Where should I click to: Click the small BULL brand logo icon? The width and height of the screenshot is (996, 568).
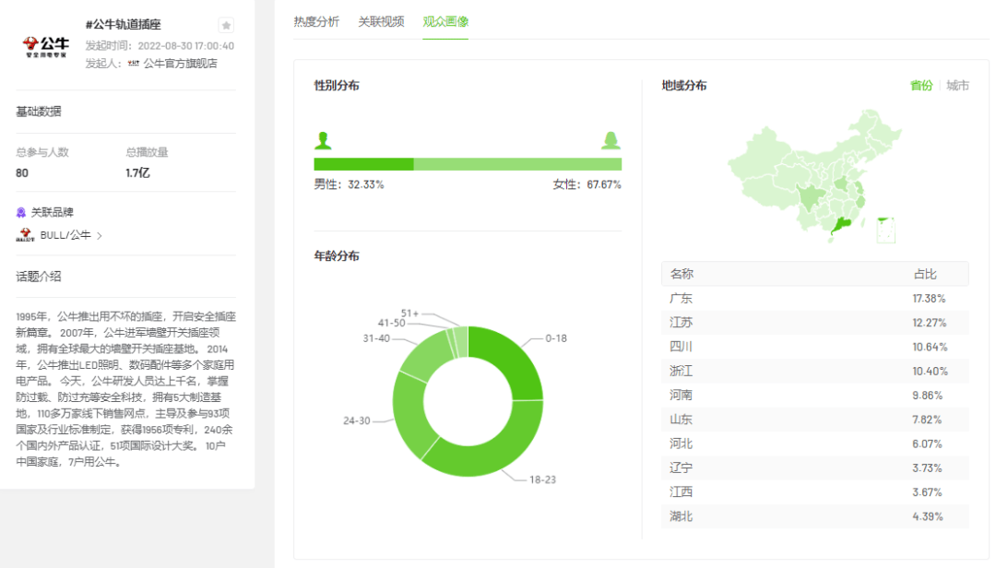[x=25, y=235]
